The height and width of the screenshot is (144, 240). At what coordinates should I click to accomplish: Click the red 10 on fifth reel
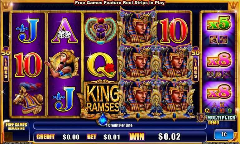(x=174, y=31)
